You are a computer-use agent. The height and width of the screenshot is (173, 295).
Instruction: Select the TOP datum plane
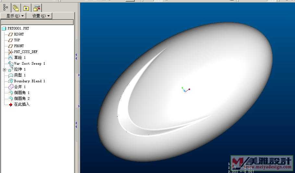coord(17,40)
